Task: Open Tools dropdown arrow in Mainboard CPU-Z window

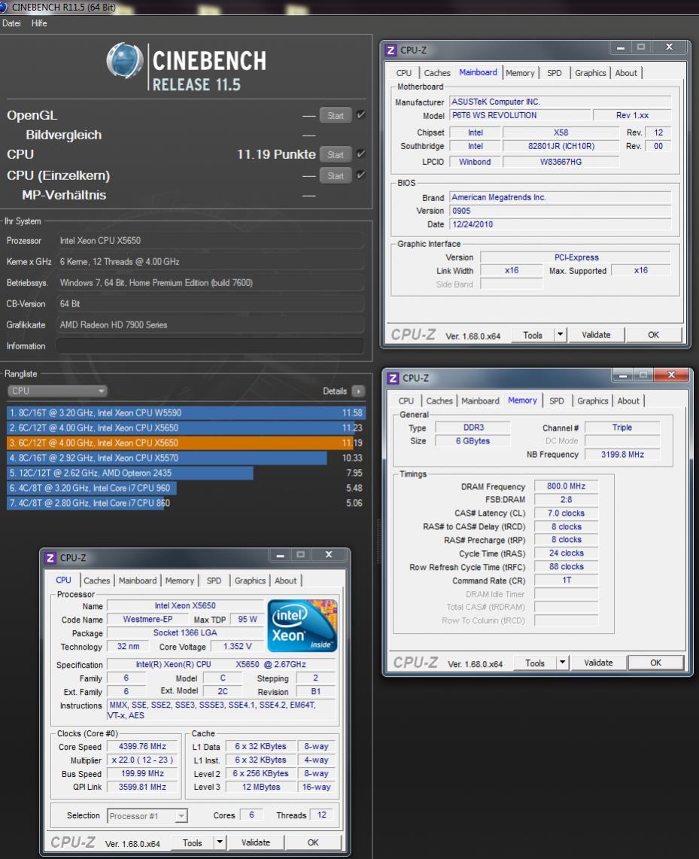Action: (560, 334)
